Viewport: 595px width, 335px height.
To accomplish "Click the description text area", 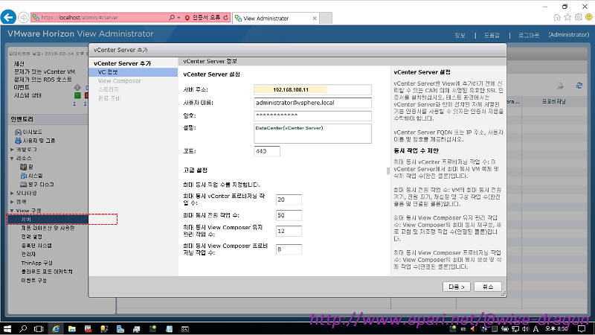I will click(312, 133).
